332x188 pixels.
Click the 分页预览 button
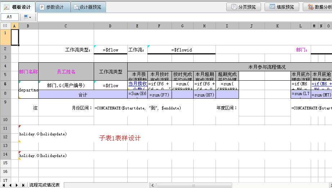(x=243, y=7)
